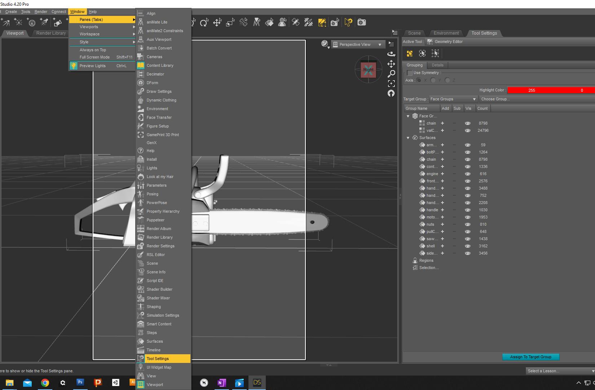Add selection to engine surface
Viewport: 595px width, 390px height.
[x=442, y=174]
